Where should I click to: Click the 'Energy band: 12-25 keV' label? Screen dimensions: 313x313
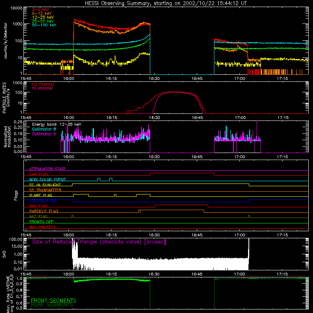[x=57, y=124]
